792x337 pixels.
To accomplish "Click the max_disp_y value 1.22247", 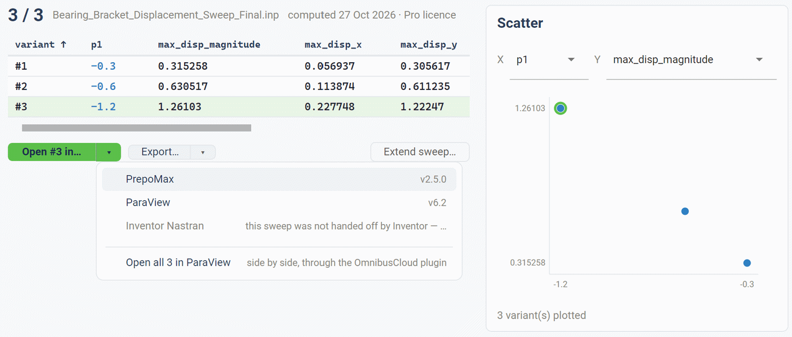I will point(422,107).
